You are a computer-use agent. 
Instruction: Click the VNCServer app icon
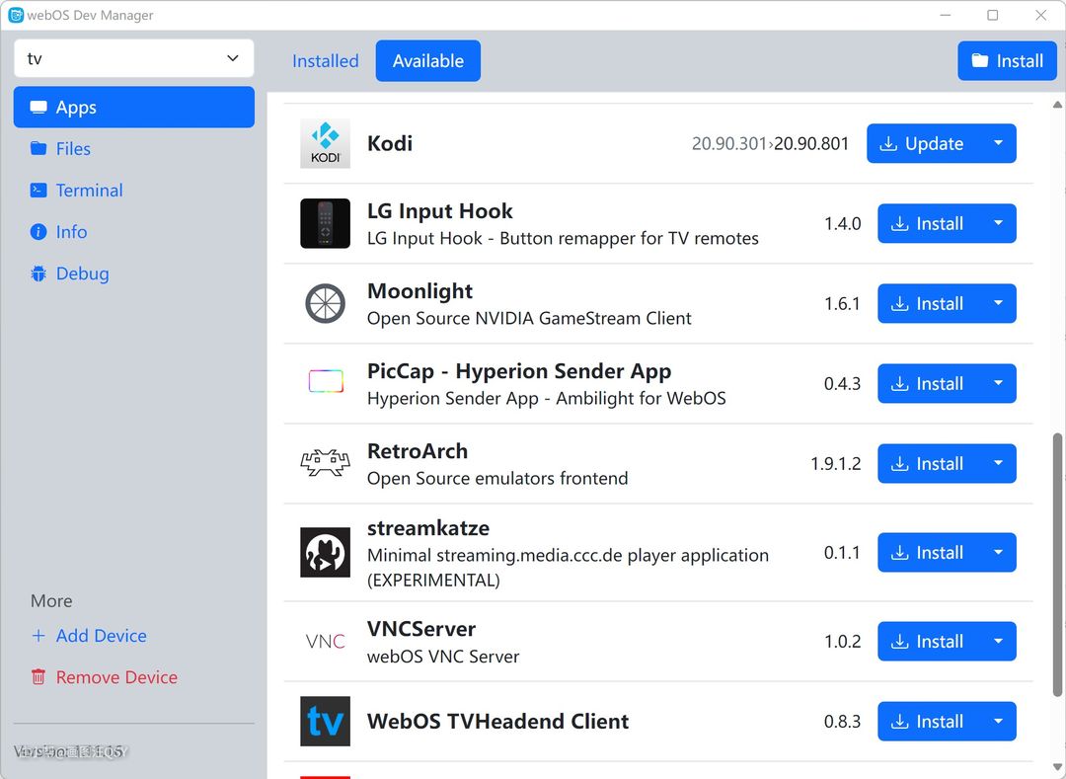point(325,641)
